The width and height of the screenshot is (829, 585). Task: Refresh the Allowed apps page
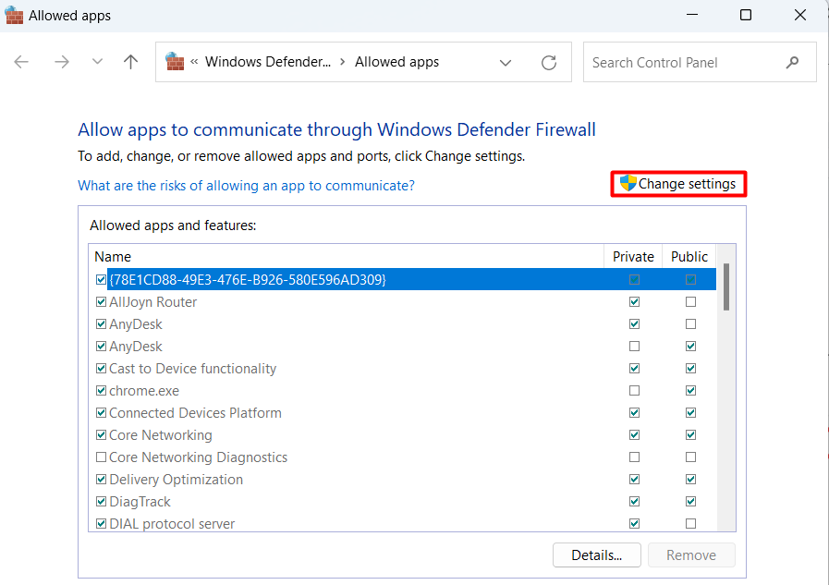(549, 62)
